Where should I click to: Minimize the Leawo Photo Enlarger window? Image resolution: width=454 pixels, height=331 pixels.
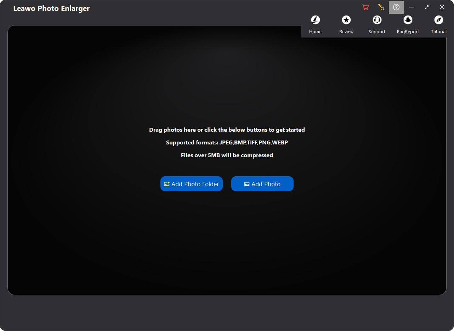[x=412, y=7]
